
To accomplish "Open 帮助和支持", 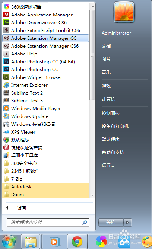I will [x=113, y=153].
